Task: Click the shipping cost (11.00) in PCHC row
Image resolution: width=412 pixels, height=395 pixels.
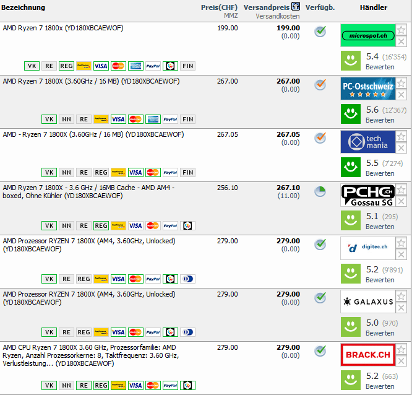Action: pyautogui.click(x=288, y=196)
